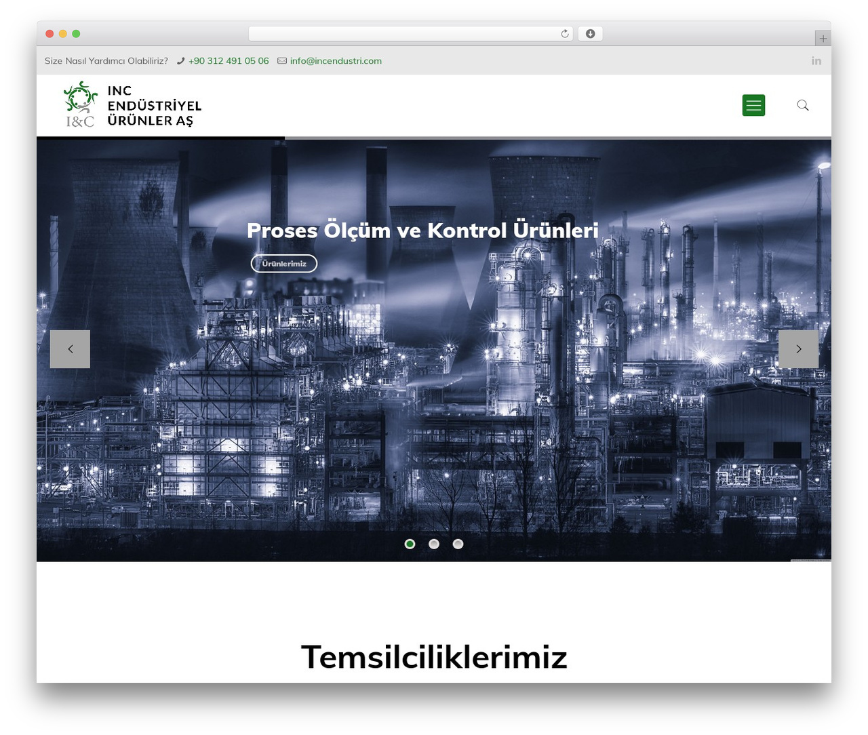Click the text Size Nasıl Yardımcı Olabiliriz?
868x735 pixels.
pyautogui.click(x=106, y=61)
